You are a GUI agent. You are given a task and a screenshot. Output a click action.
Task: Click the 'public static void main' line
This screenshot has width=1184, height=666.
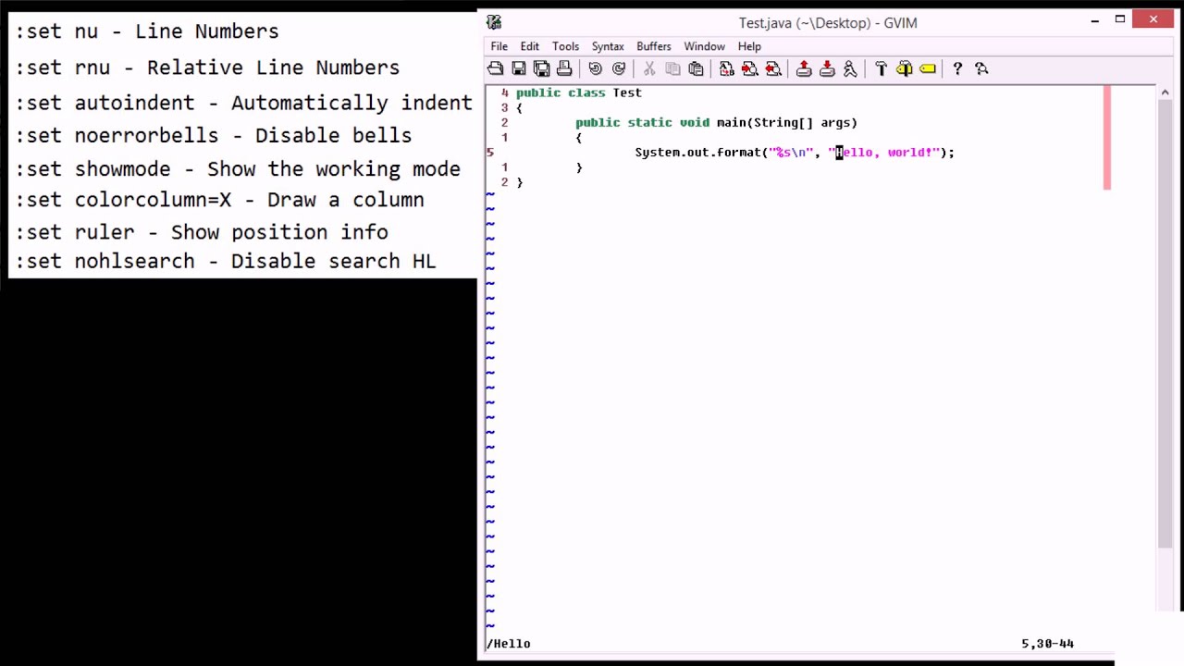click(x=717, y=122)
